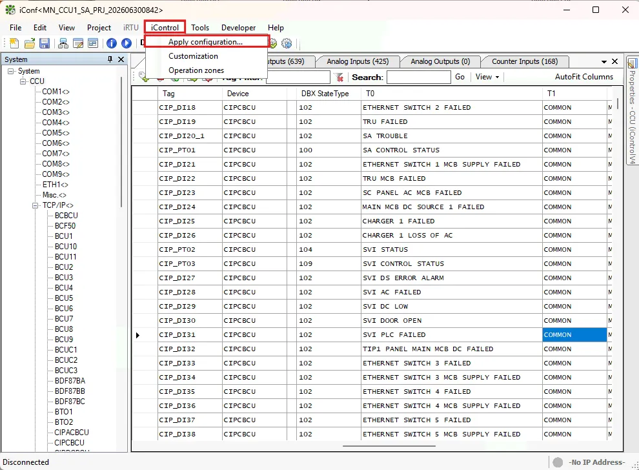Click the network diagram toolbar icon

pyautogui.click(x=63, y=43)
